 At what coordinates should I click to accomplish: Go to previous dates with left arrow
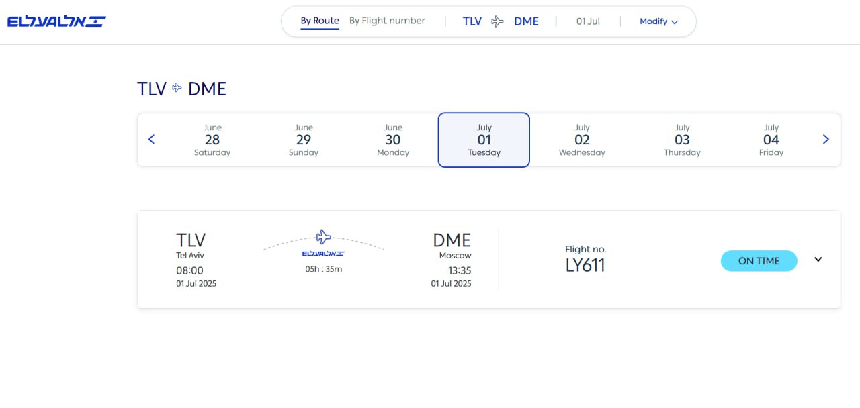pos(151,140)
